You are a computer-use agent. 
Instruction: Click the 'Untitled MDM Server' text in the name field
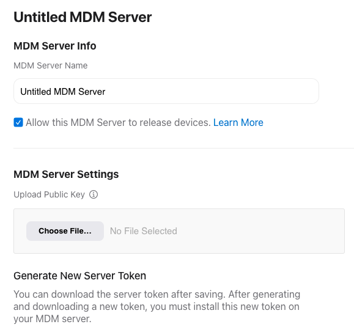[63, 92]
